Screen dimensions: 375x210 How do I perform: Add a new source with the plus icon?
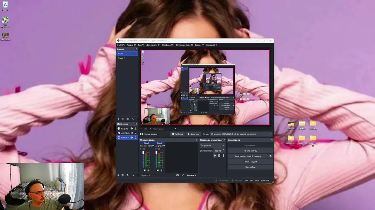(118, 175)
